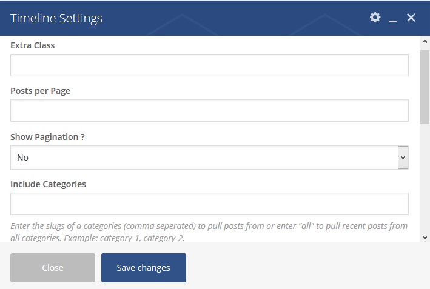
Task: Click the Extra Class label
Action: (33, 45)
